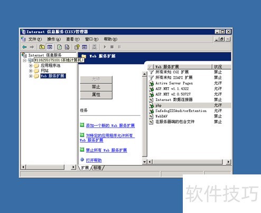Click the Properties page toolbar icon

[60, 47]
